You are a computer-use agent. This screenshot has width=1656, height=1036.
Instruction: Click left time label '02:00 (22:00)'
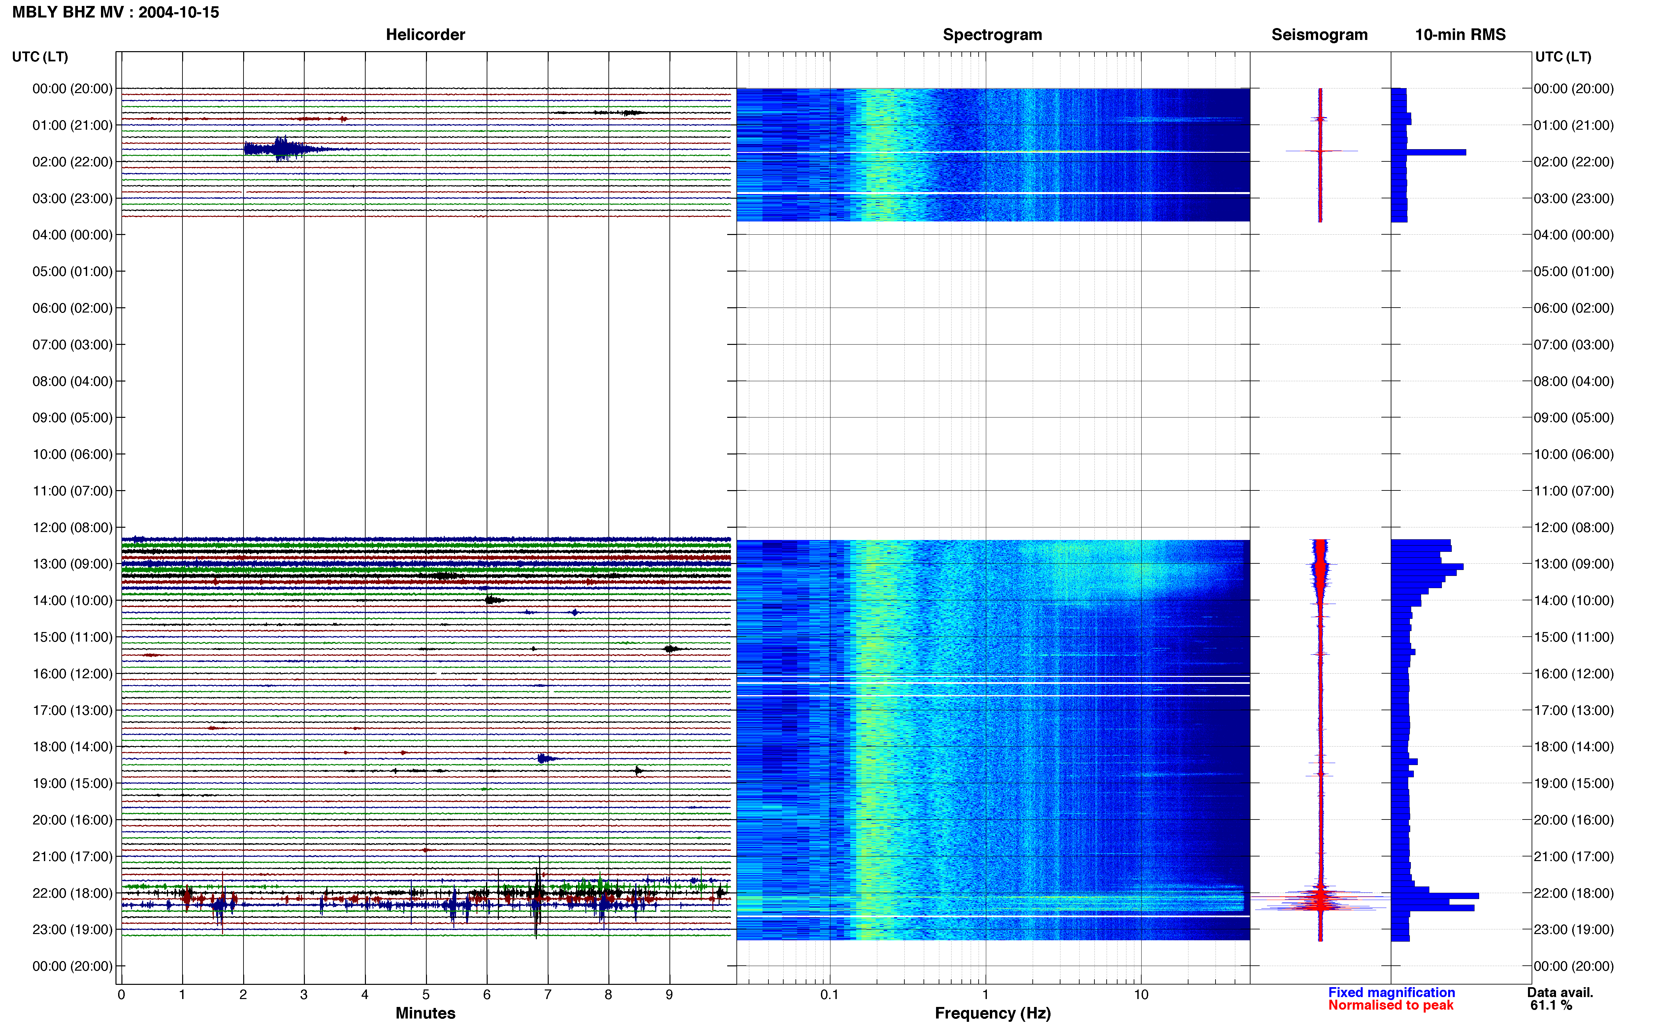(x=73, y=162)
